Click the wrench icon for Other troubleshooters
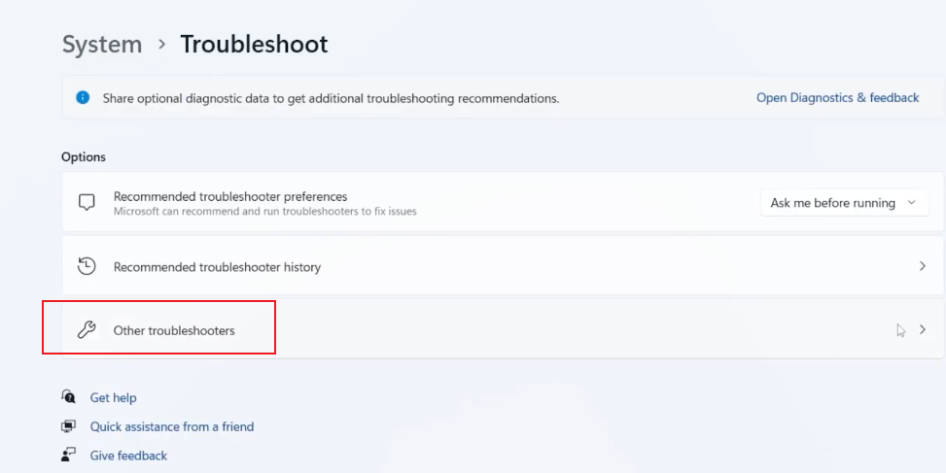Viewport: 946px width, 473px height. (87, 330)
